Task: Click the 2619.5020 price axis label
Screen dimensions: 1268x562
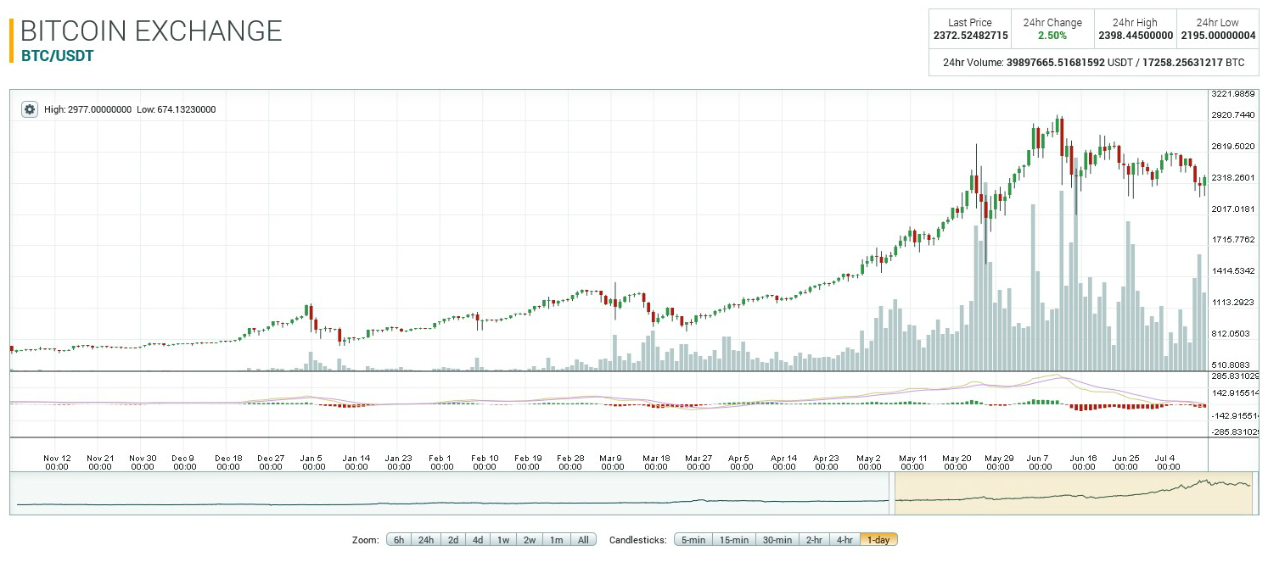Action: coord(1233,146)
